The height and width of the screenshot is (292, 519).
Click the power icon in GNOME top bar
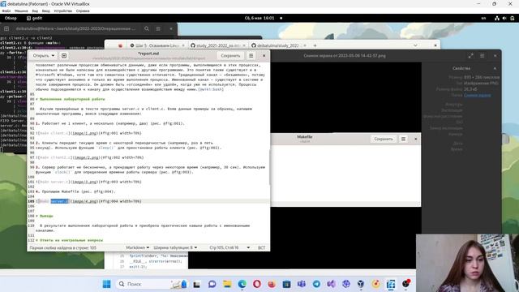(x=512, y=18)
